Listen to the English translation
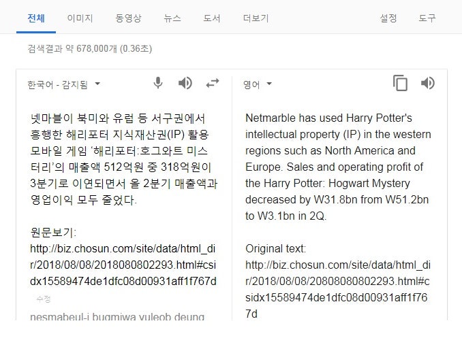This screenshot has width=462, height=351. point(427,83)
